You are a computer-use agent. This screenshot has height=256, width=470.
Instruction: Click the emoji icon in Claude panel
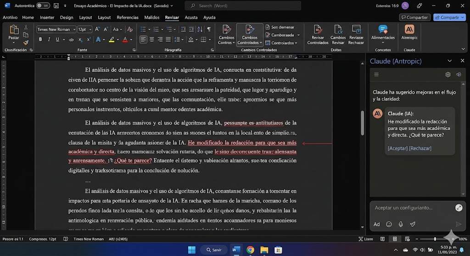[x=389, y=224]
